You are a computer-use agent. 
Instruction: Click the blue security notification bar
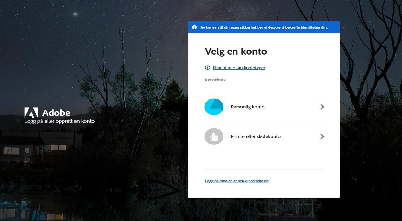click(264, 27)
